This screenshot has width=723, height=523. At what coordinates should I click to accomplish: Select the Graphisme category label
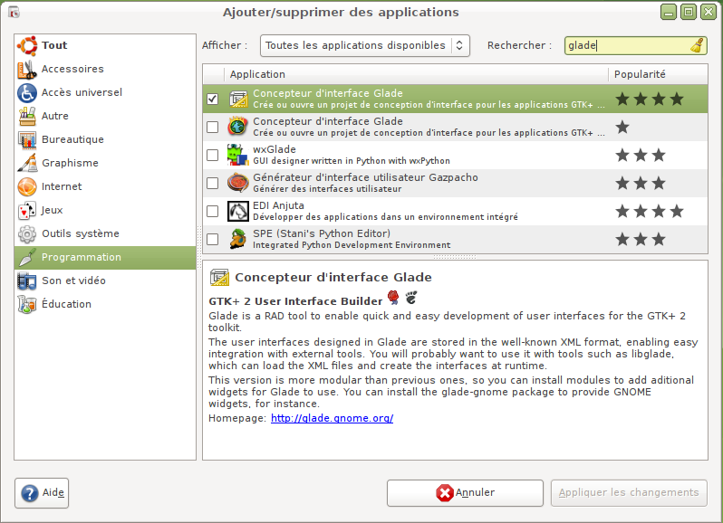[70, 163]
